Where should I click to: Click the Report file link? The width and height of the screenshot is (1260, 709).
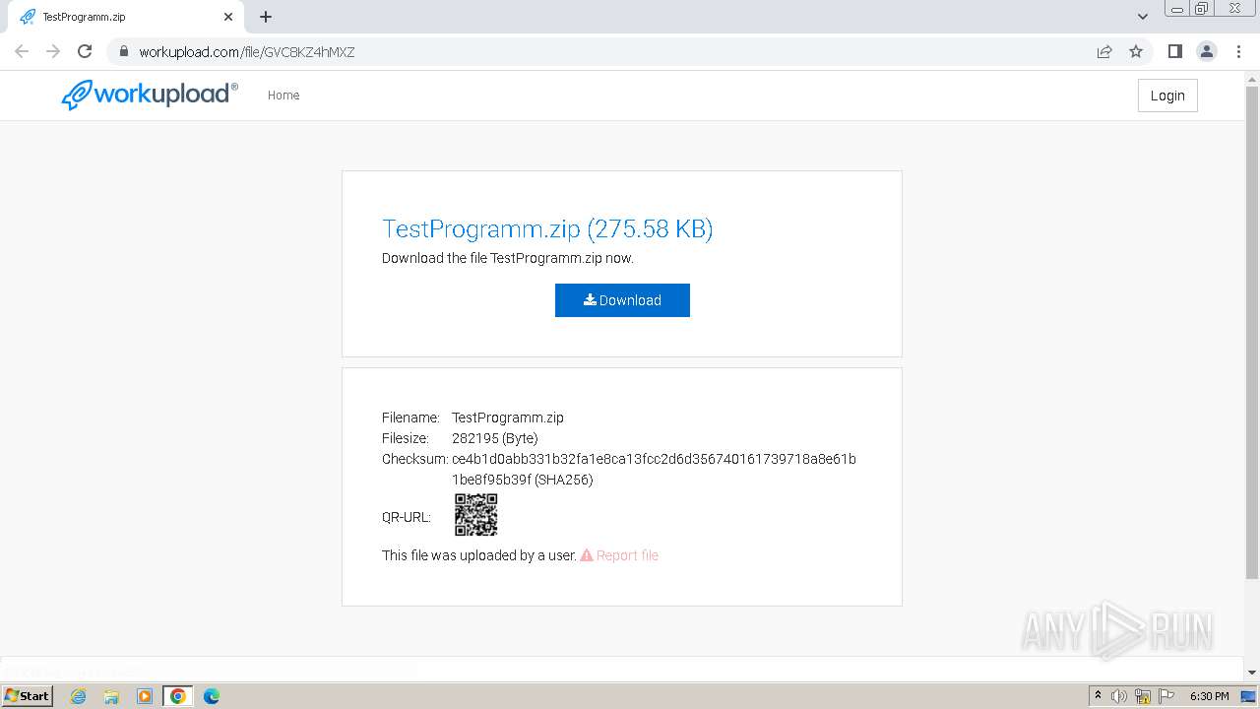[619, 555]
